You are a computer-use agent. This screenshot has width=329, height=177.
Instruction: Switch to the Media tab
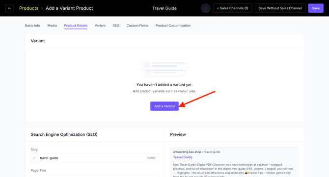tap(52, 25)
